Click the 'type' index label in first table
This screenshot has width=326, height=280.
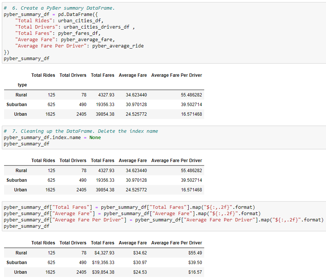click(22, 85)
